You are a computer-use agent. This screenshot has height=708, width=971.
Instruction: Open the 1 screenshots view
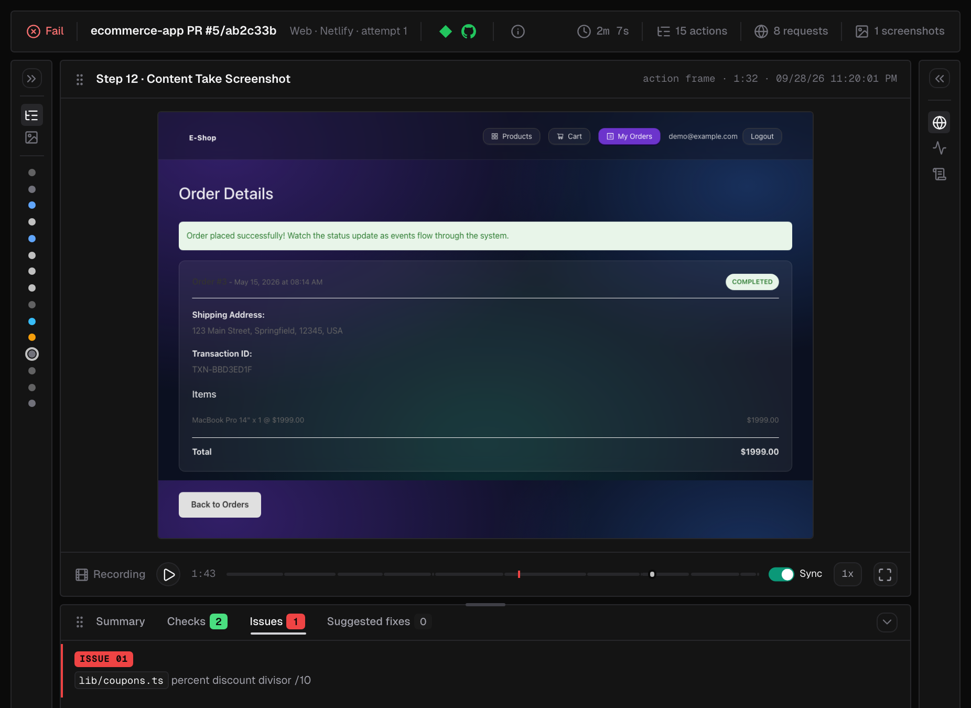click(900, 31)
